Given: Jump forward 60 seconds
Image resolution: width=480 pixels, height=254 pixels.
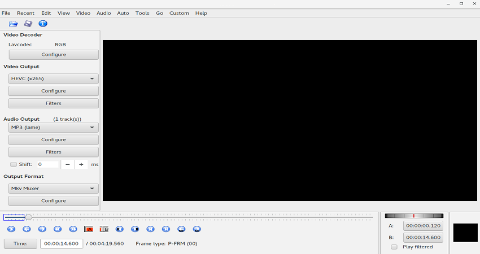Looking at the screenshot, I should tap(197, 229).
